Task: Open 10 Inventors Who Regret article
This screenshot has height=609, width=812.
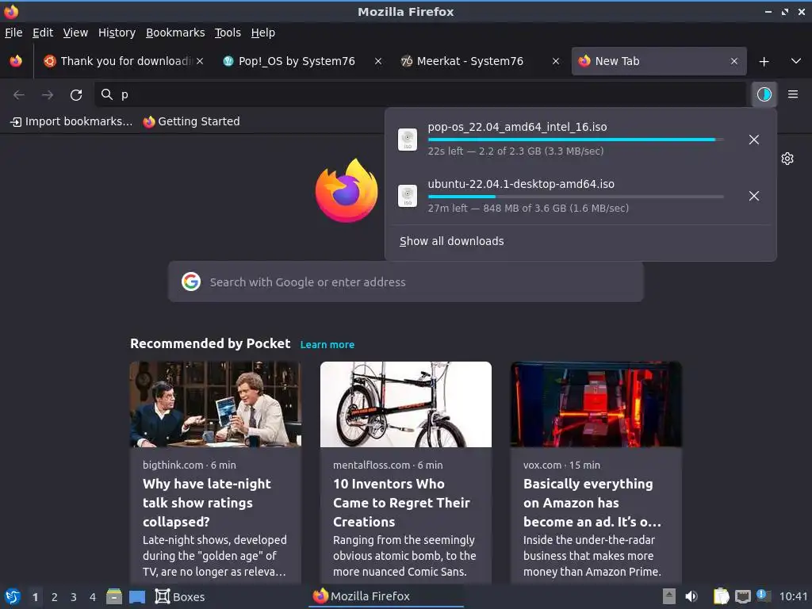Action: click(x=401, y=502)
